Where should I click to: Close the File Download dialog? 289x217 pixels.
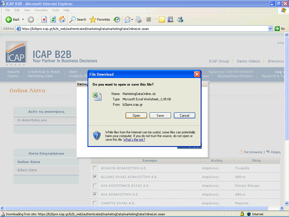point(197,74)
